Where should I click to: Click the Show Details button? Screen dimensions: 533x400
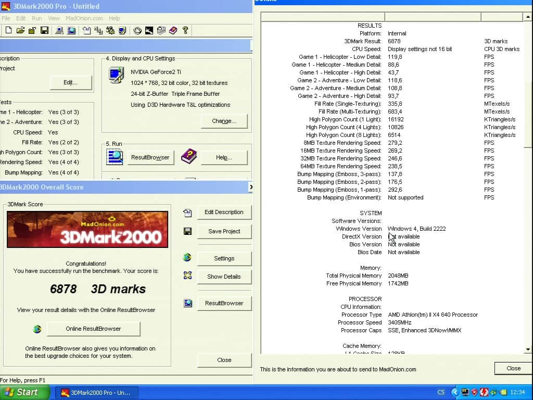coord(224,277)
